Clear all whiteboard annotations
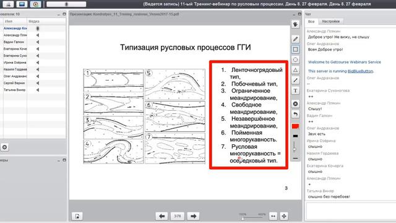The width and height of the screenshot is (396, 223). pyautogui.click(x=295, y=103)
